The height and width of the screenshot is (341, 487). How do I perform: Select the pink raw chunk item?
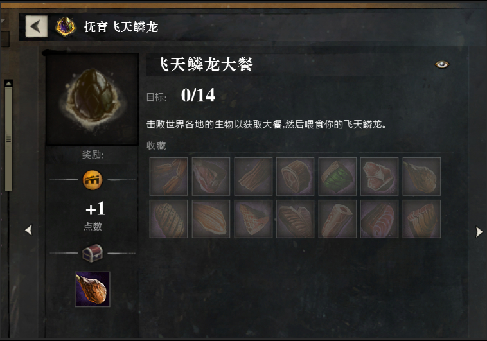tap(379, 177)
